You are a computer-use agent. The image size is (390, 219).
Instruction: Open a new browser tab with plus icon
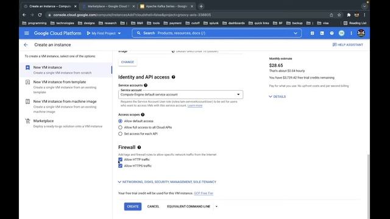click(201, 6)
